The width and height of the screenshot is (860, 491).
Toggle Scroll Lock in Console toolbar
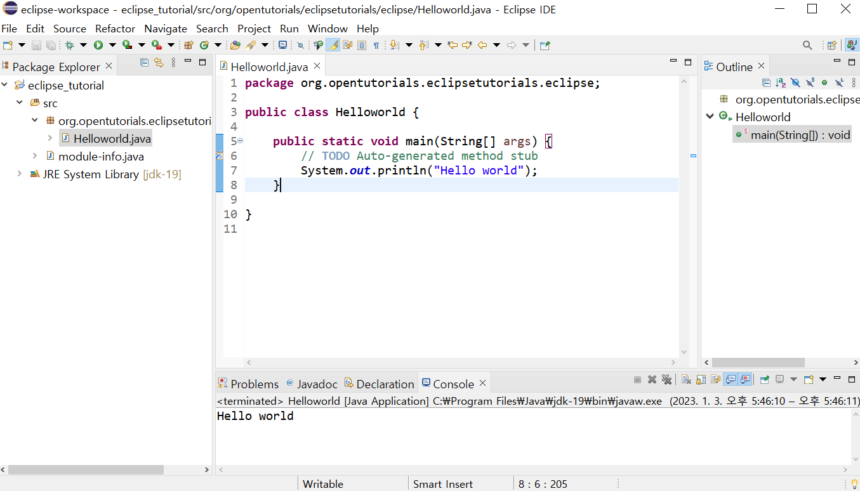point(701,379)
